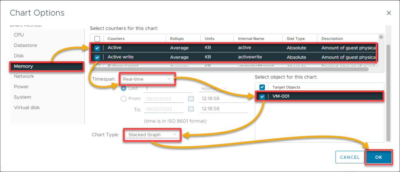
Task: Confirm chart options with OK
Action: [378, 157]
